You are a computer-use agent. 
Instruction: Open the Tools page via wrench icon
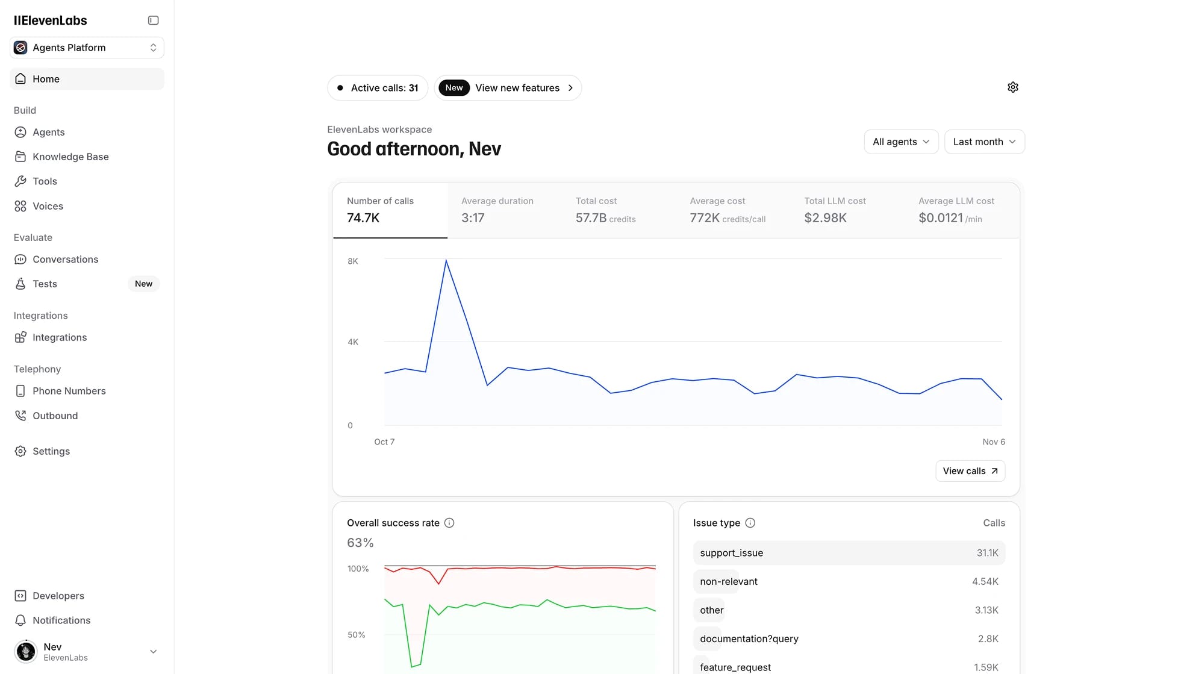point(20,181)
